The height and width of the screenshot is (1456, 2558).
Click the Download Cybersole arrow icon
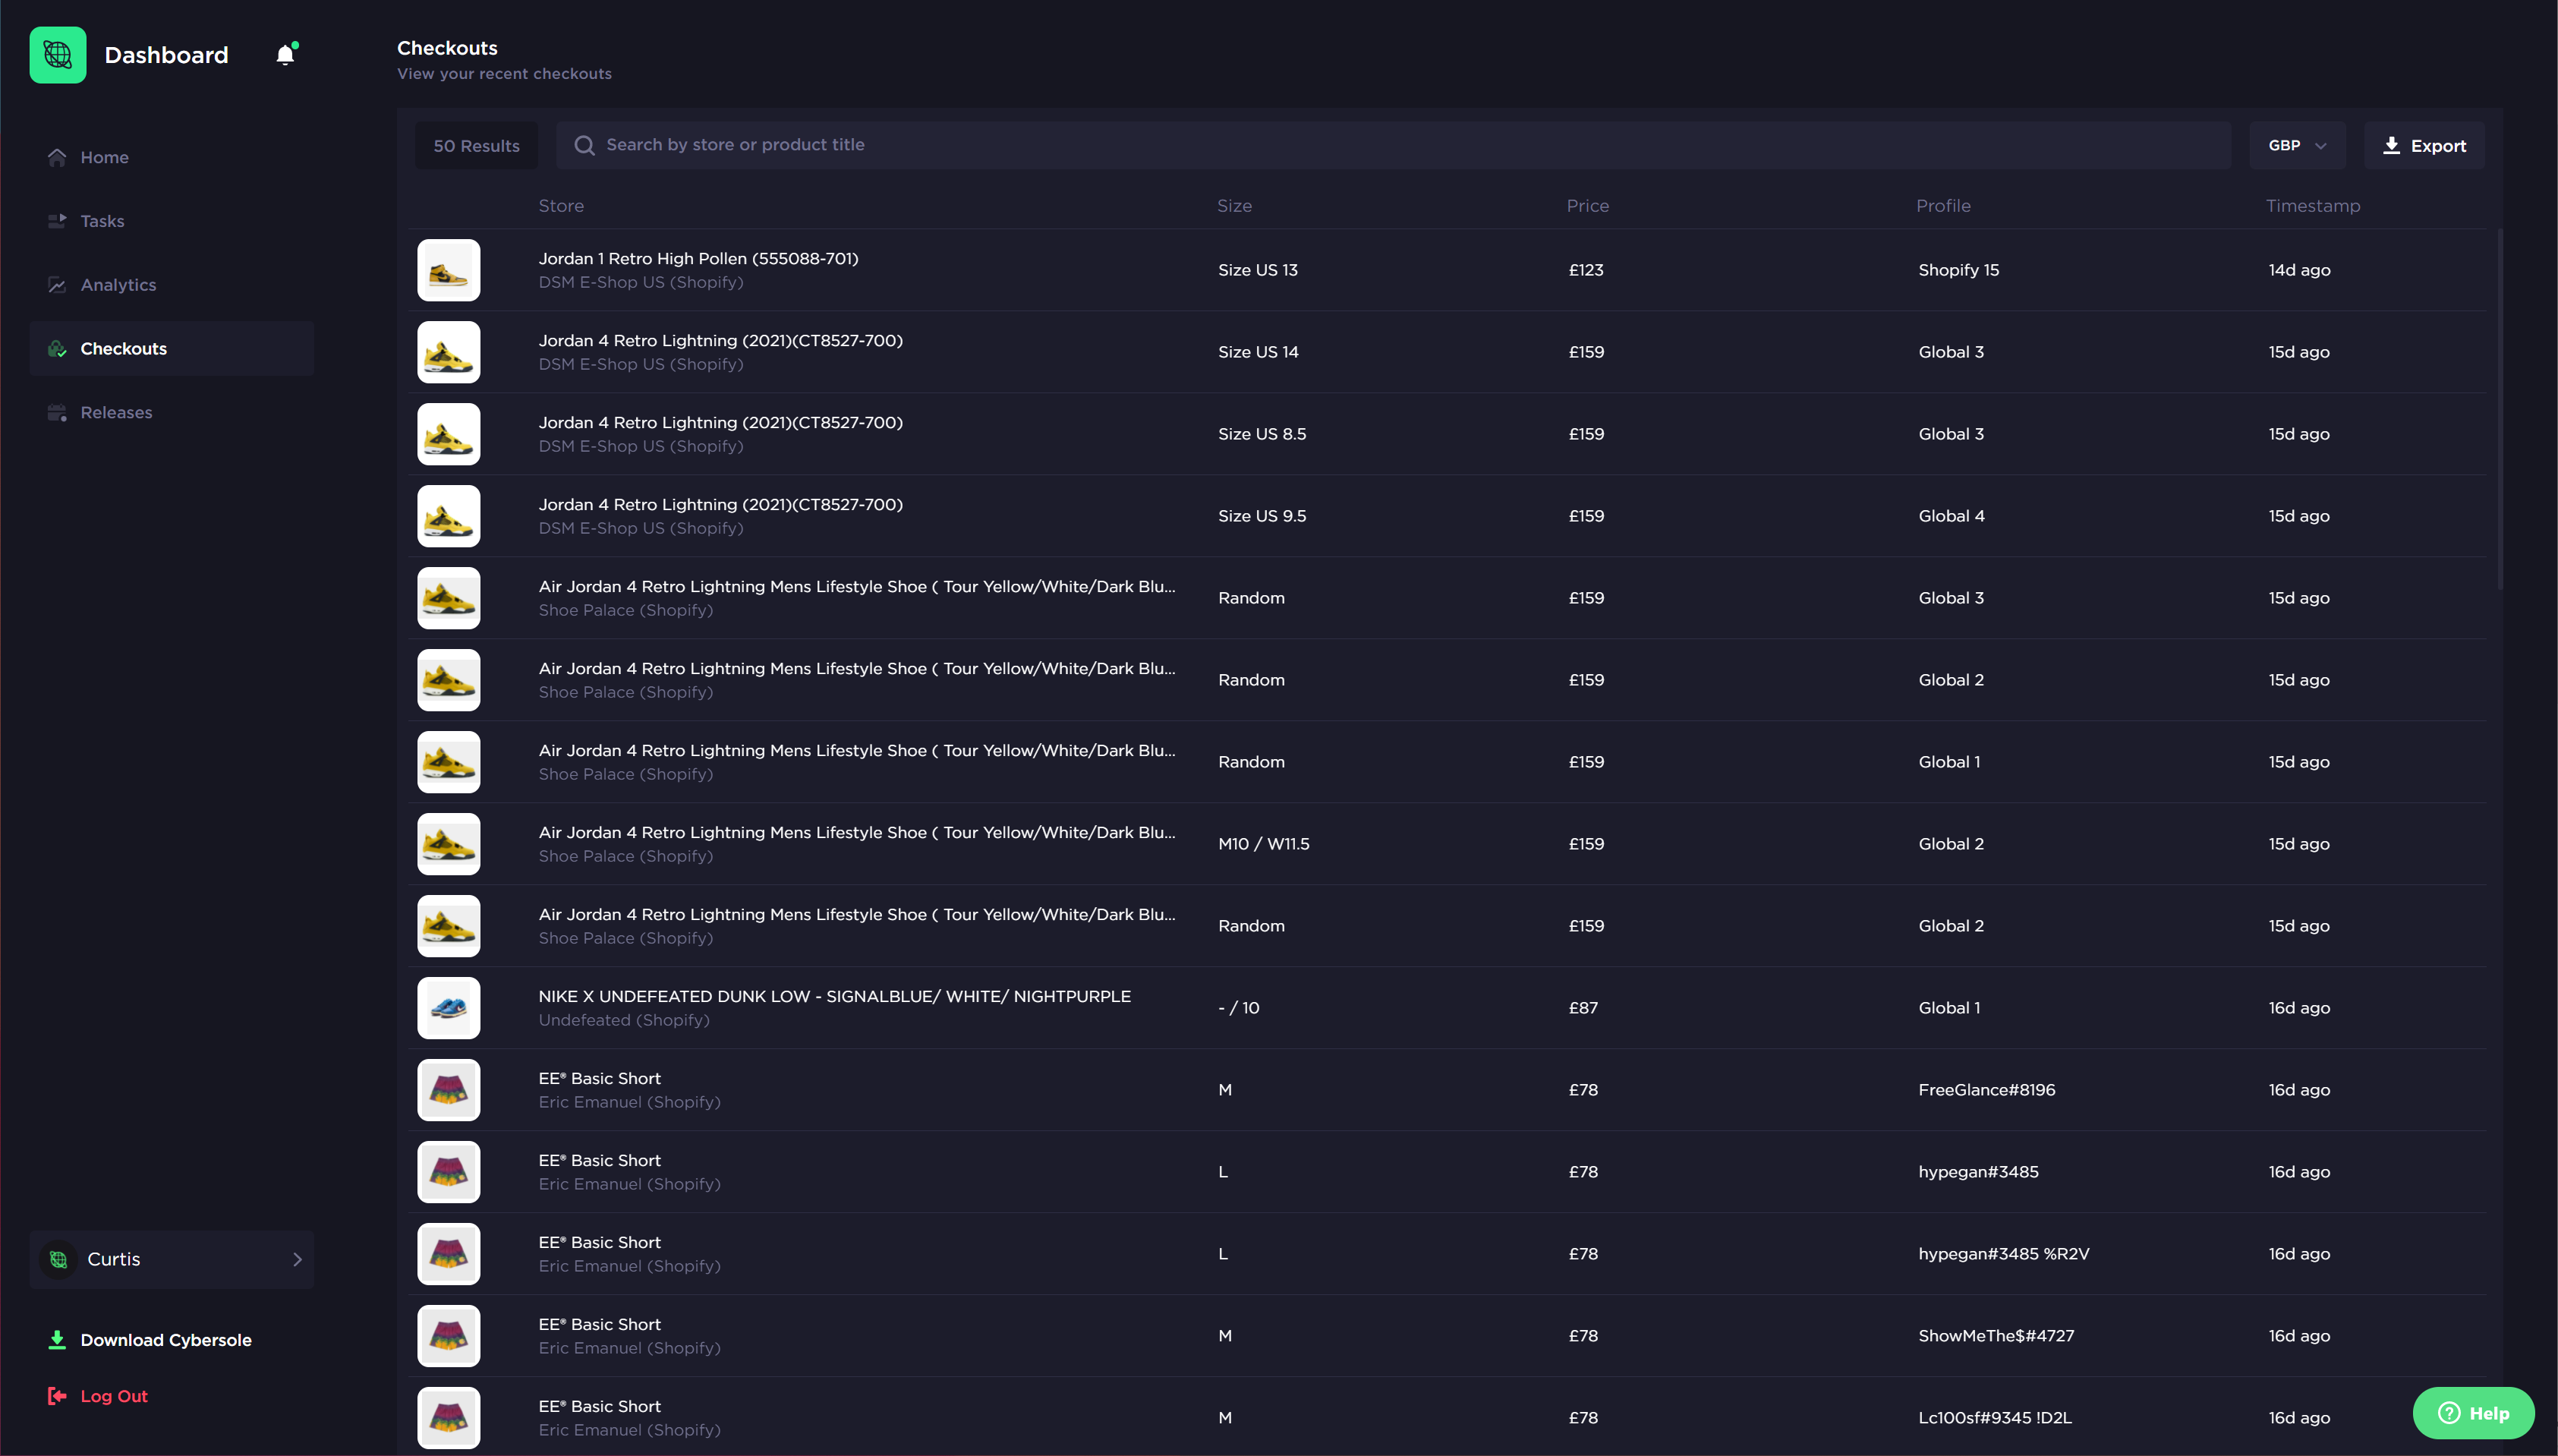57,1340
